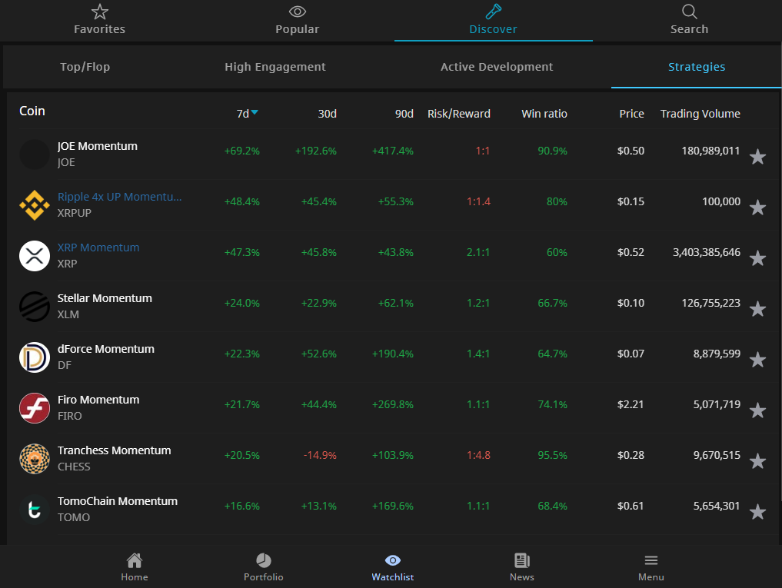Click Stellar volume 126,755,223

(x=710, y=304)
